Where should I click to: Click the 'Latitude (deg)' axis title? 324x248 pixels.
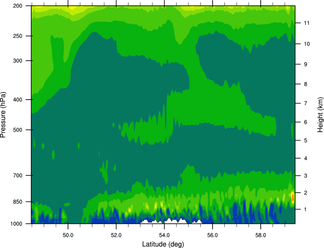[x=163, y=244]
